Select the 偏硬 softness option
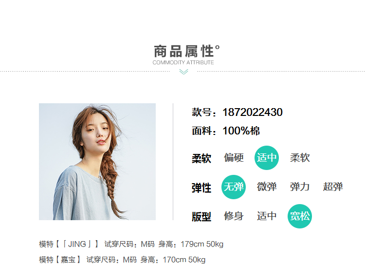 click(x=234, y=158)
